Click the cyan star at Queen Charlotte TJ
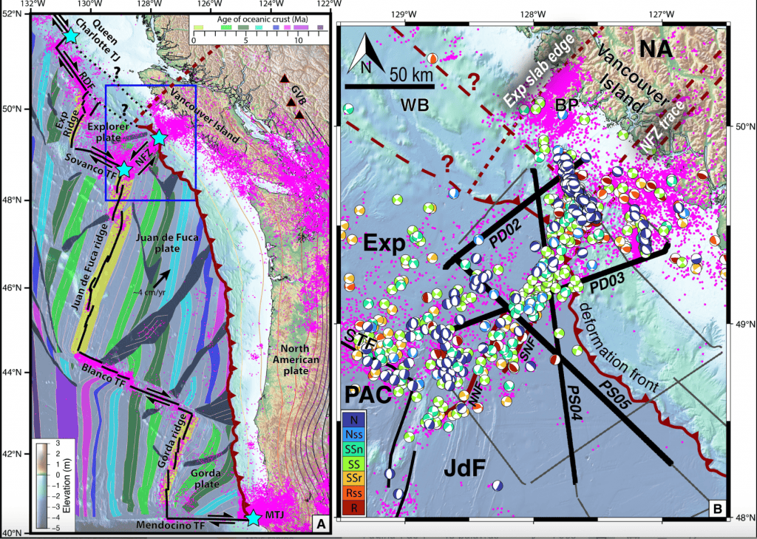The height and width of the screenshot is (539, 757). click(71, 35)
